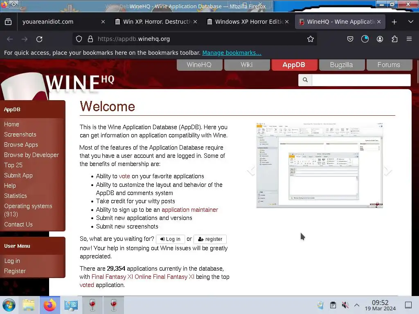Click the Firefox taskbar icon

coord(50,305)
